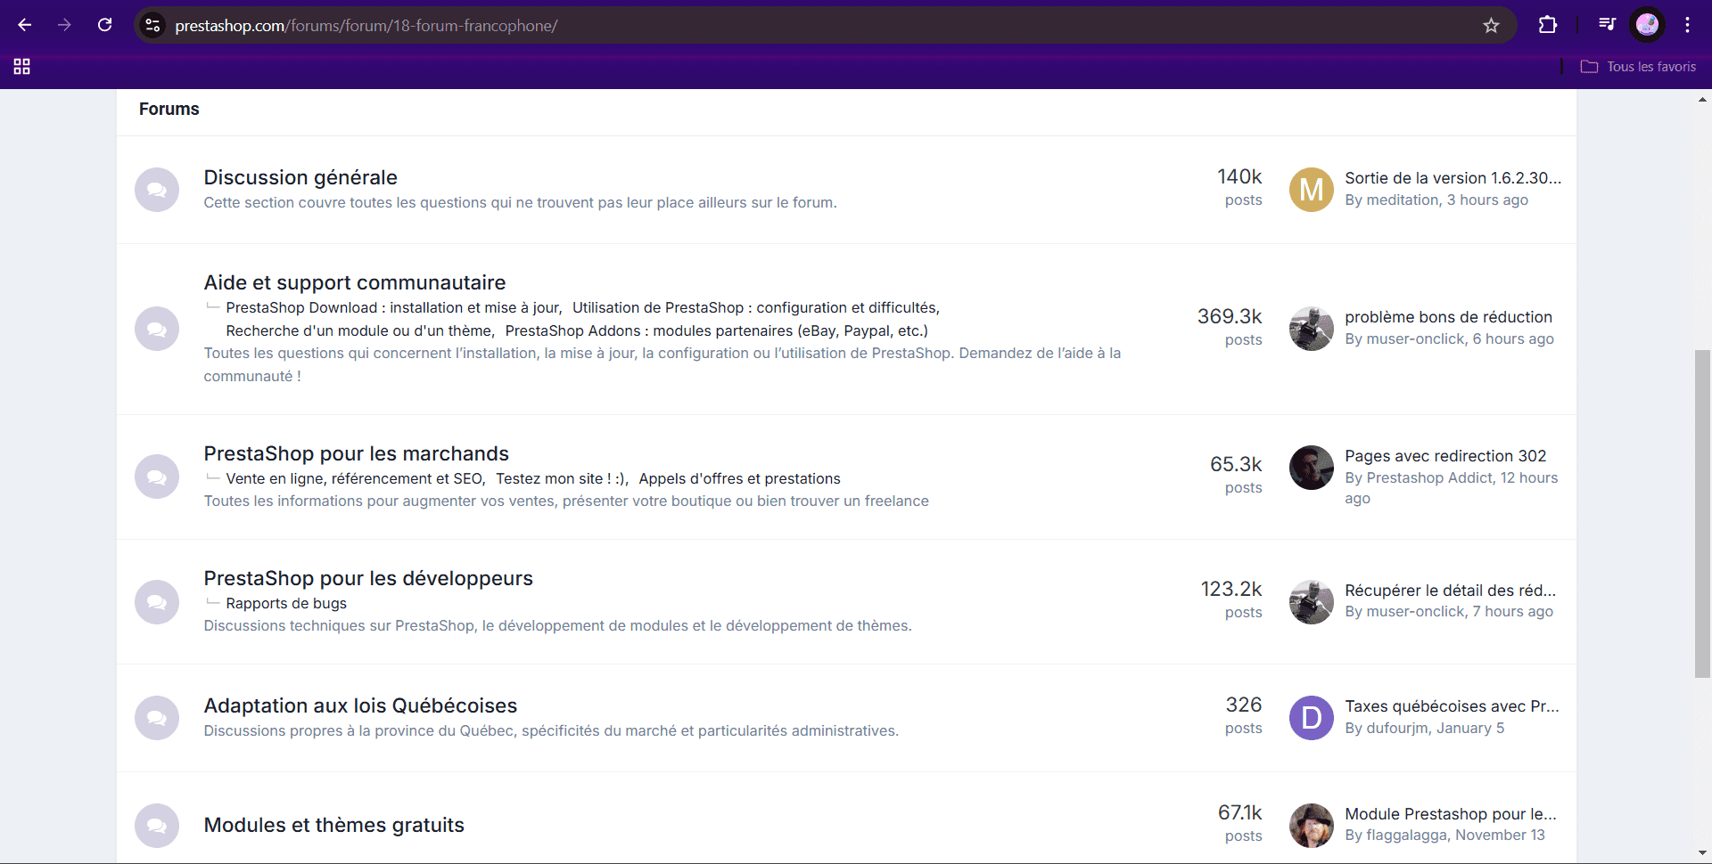This screenshot has height=864, width=1712.
Task: Open the browser three-dot menu
Action: [x=1687, y=25]
